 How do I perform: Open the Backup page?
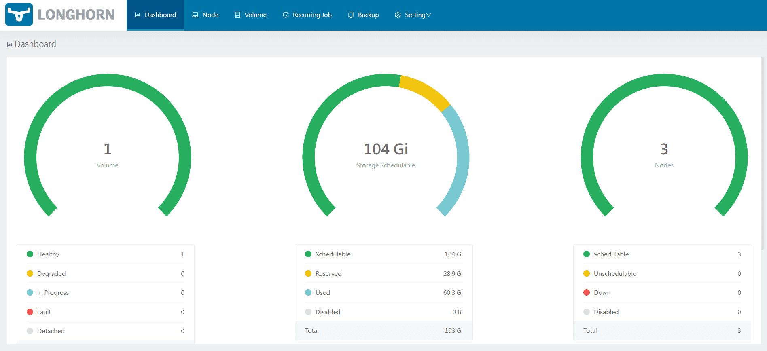(368, 15)
